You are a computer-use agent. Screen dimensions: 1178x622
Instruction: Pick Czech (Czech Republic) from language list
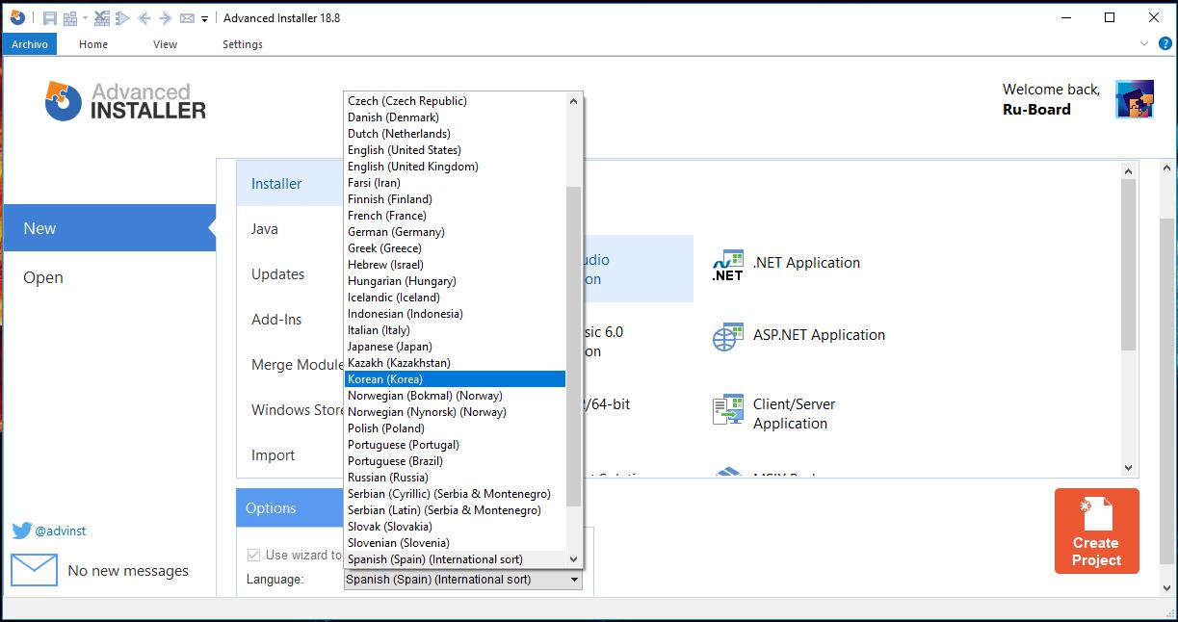455,101
